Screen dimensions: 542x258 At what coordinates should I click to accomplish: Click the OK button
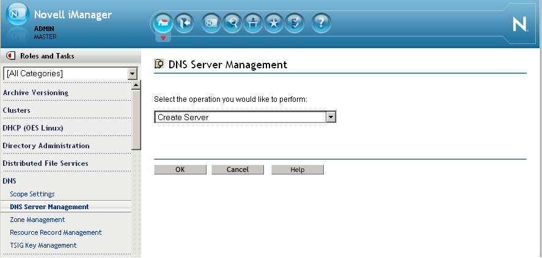point(180,170)
